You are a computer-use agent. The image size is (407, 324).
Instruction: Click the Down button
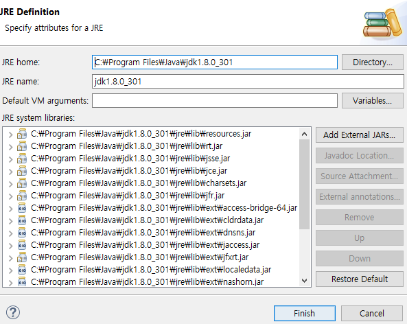[360, 259]
